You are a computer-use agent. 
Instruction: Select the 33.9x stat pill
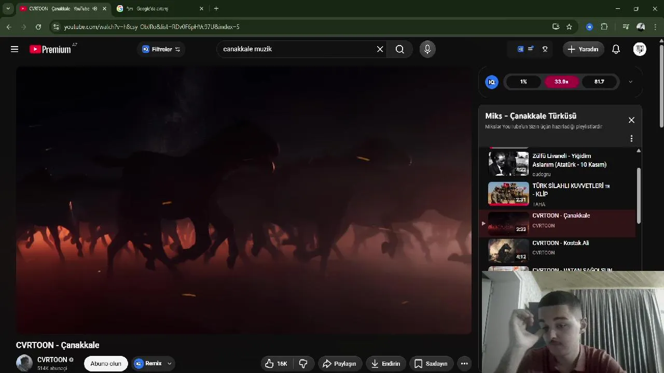pyautogui.click(x=561, y=82)
